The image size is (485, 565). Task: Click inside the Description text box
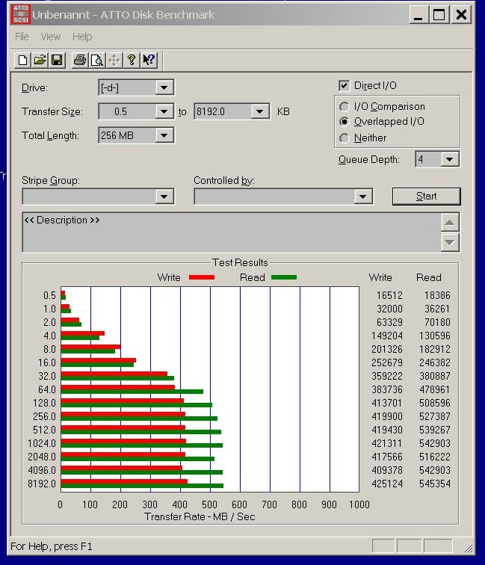(232, 232)
